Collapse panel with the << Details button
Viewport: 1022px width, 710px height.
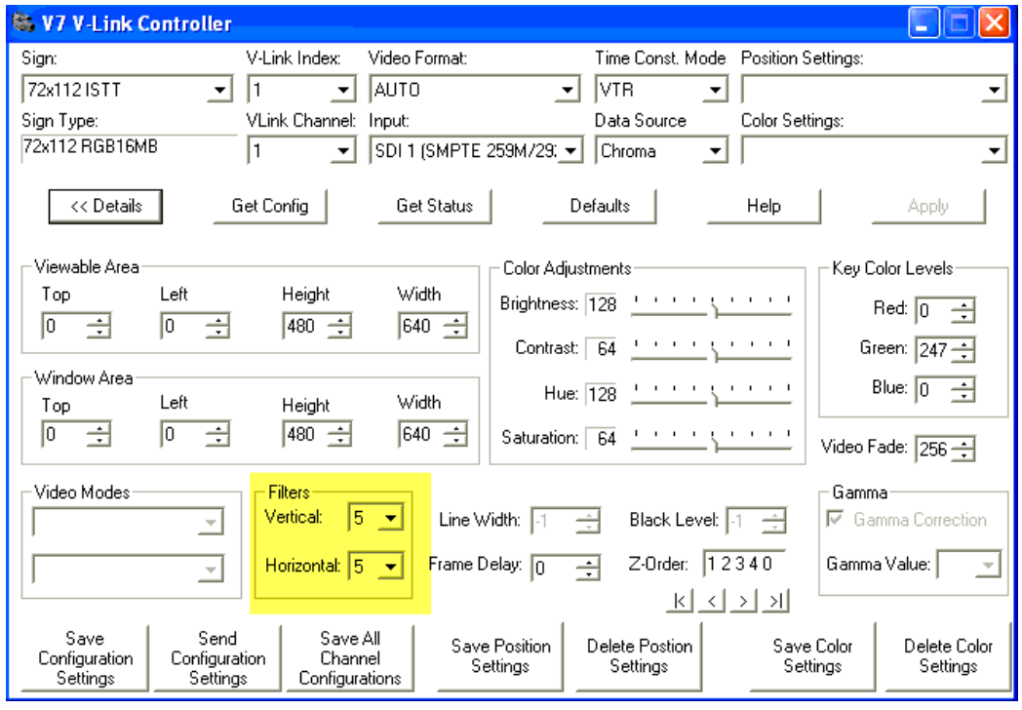point(105,206)
